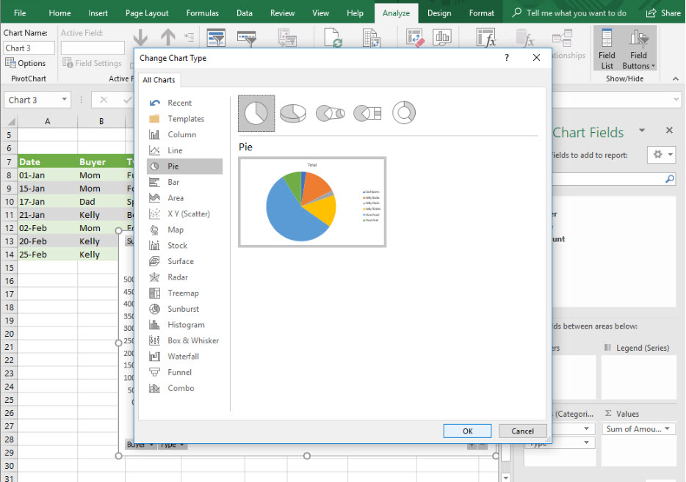
Task: Click the dialog Help question mark
Action: tap(507, 58)
